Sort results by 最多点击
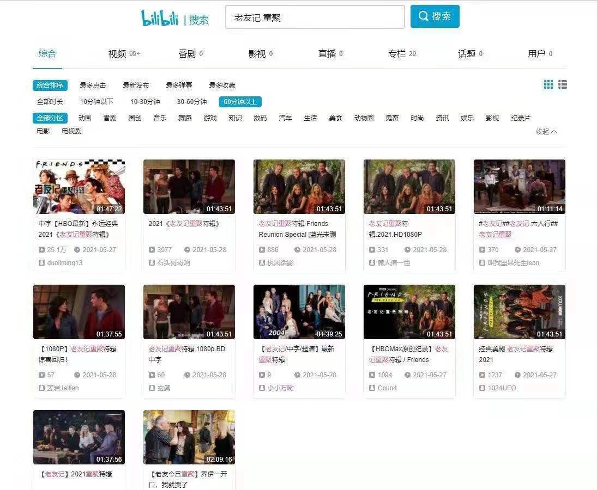597x490 pixels. click(93, 85)
